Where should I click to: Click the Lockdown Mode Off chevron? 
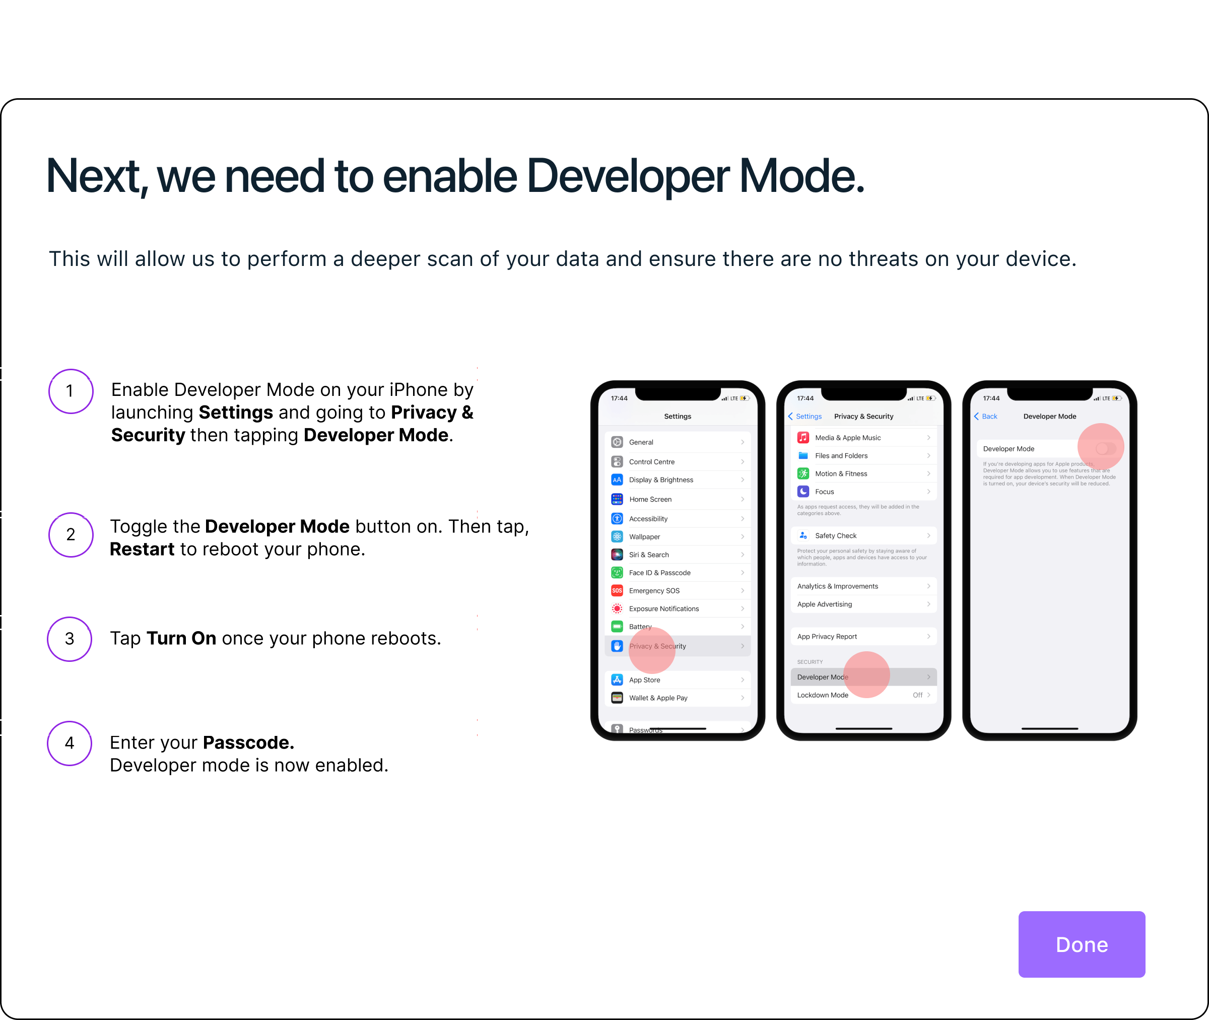click(x=928, y=695)
